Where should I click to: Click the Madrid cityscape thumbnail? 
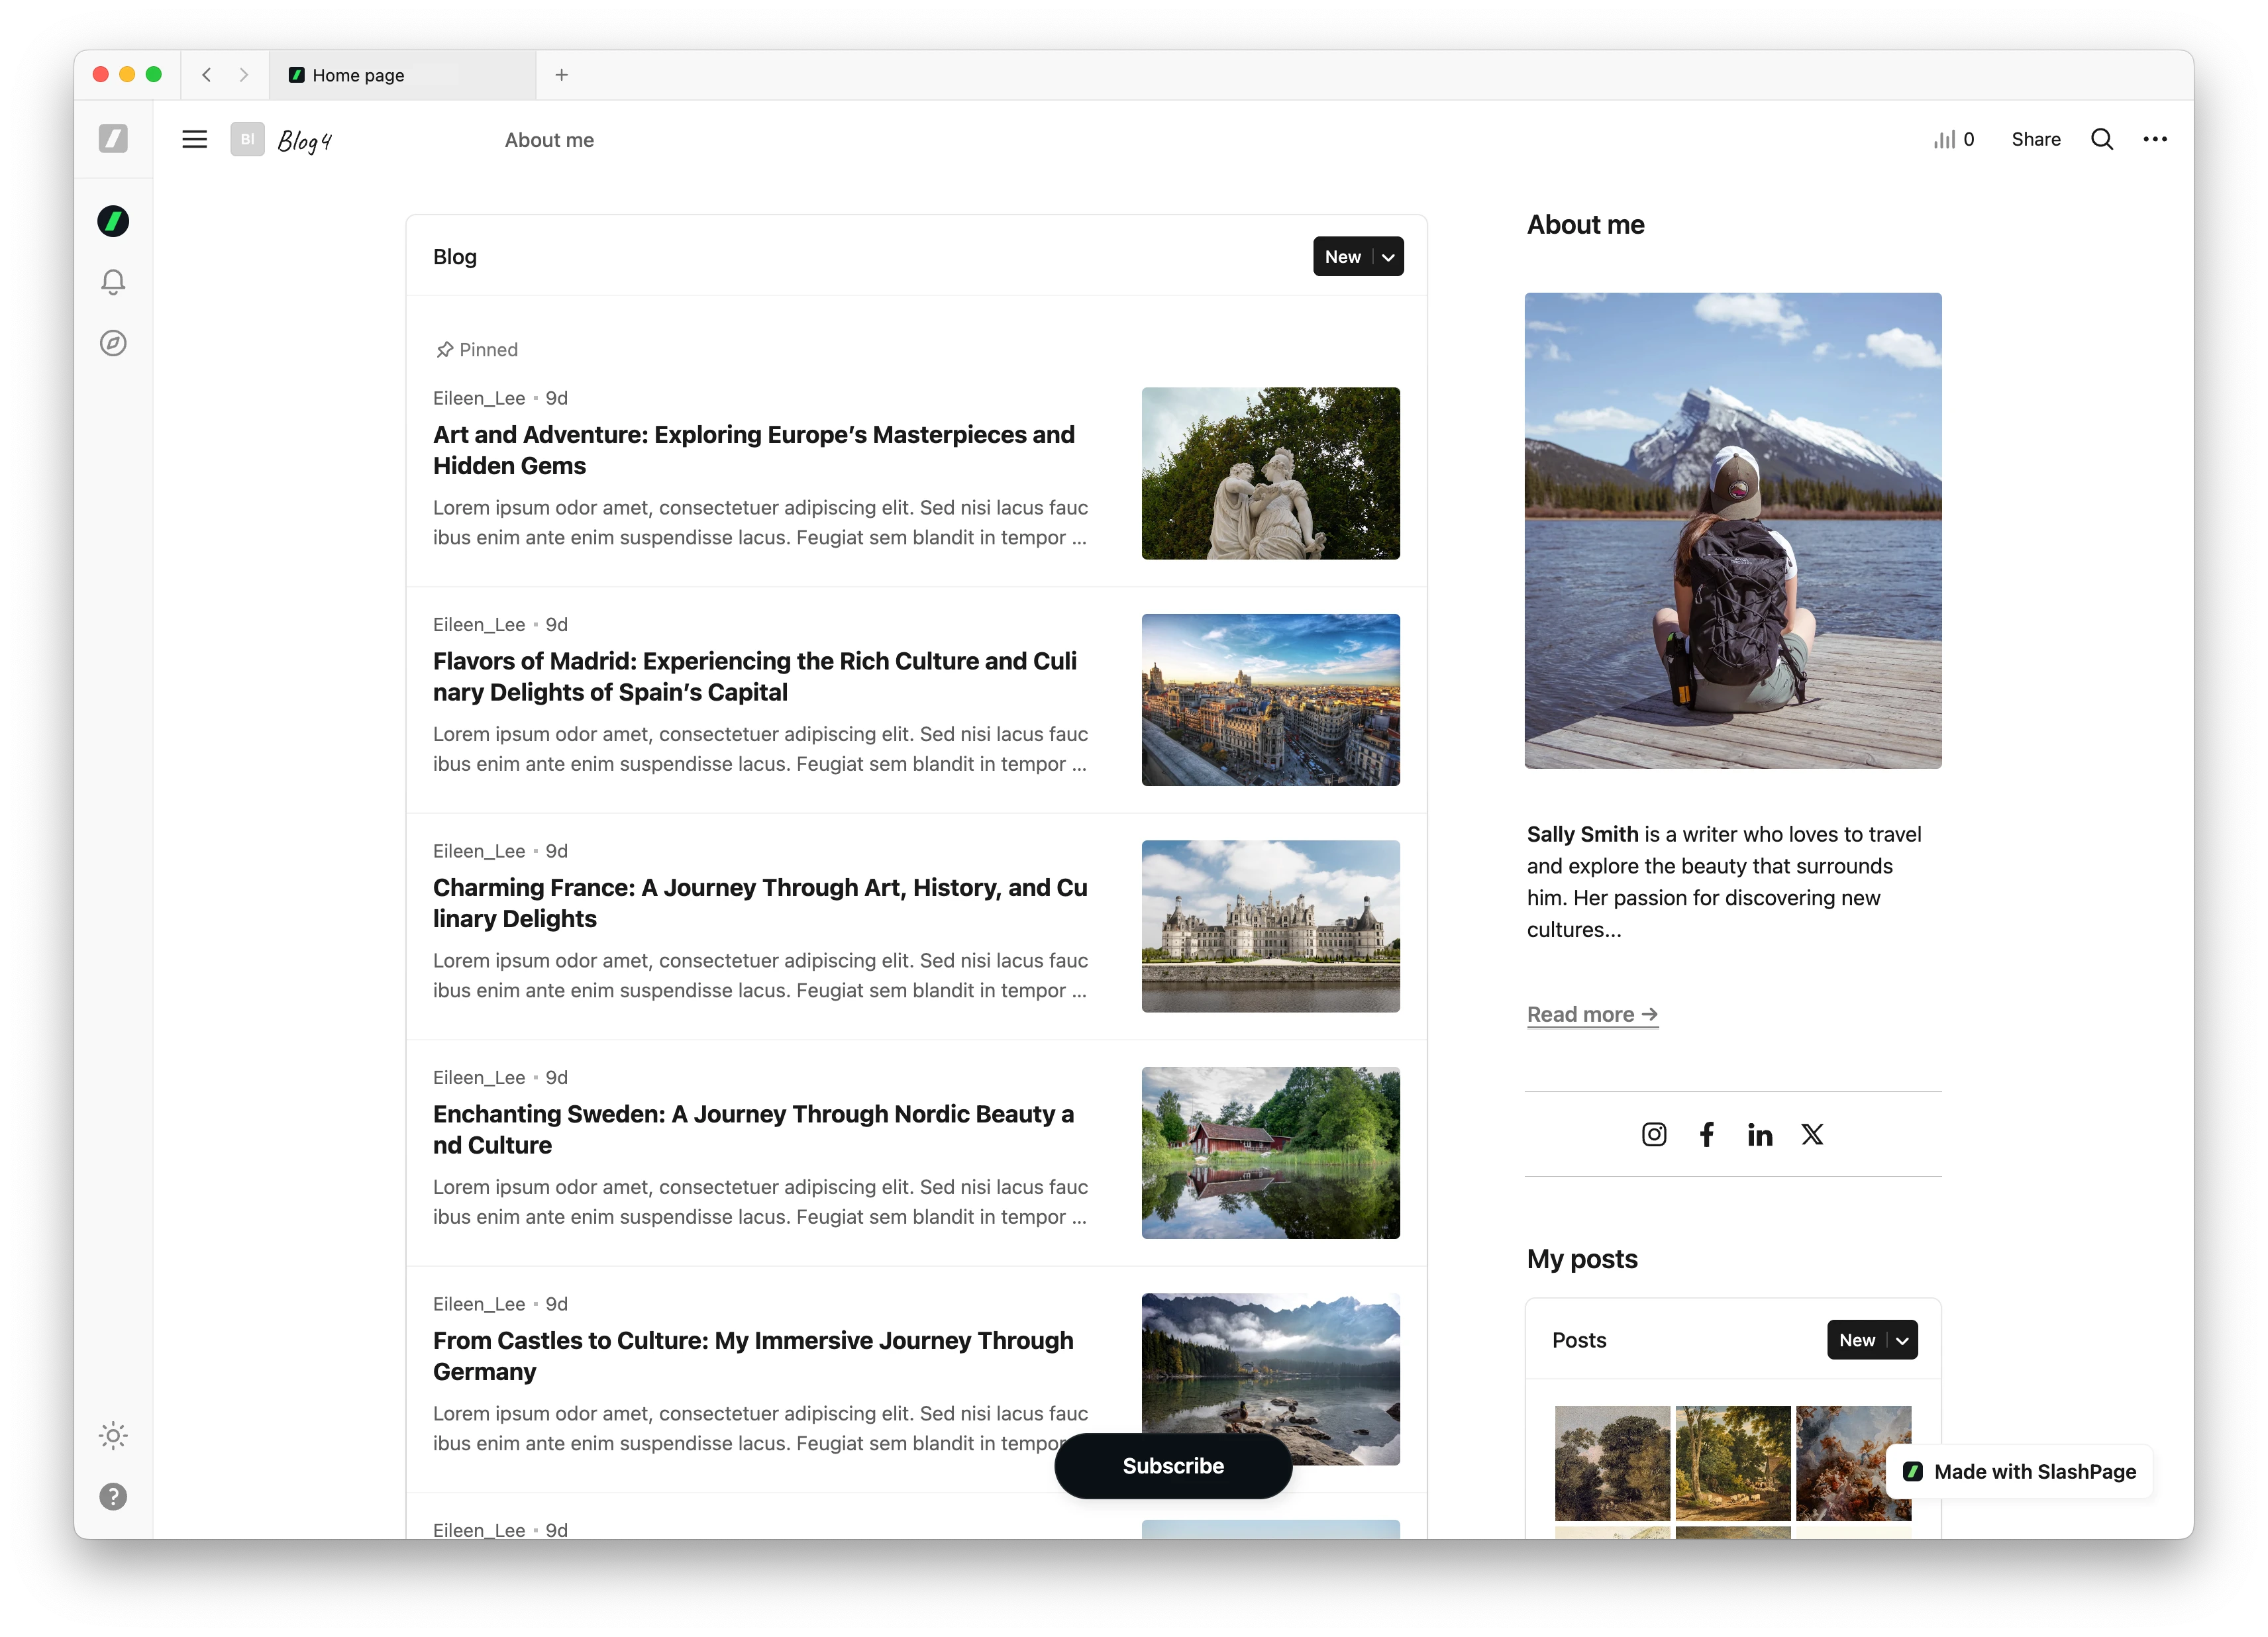1270,700
